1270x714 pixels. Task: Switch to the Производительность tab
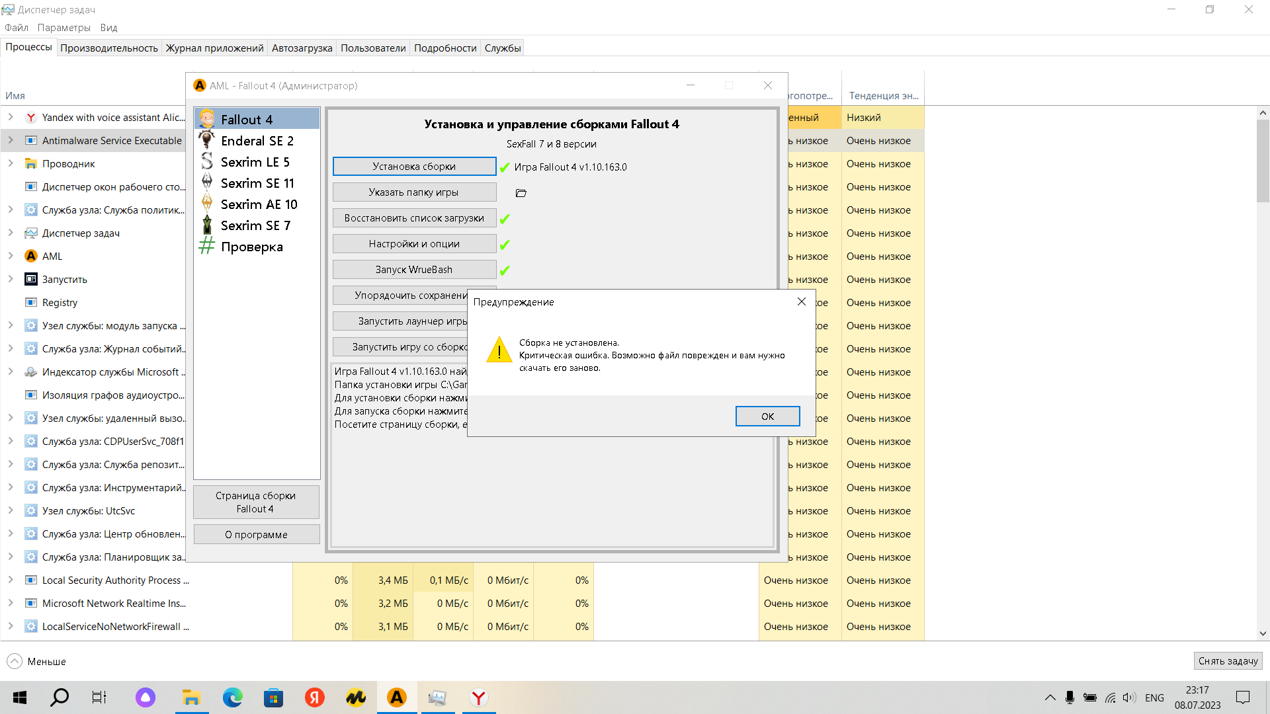(x=109, y=48)
